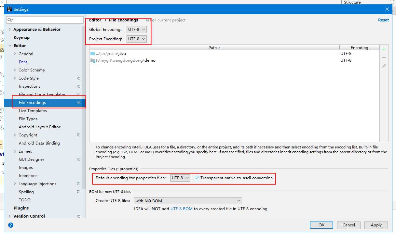The width and height of the screenshot is (396, 241).
Task: Click the Encoding column header
Action: coord(360,48)
